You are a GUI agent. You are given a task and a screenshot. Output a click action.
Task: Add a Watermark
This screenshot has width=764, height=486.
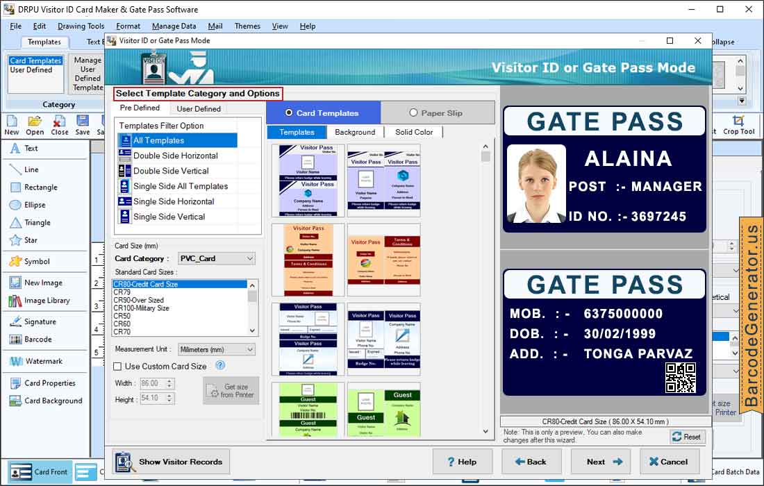37,361
